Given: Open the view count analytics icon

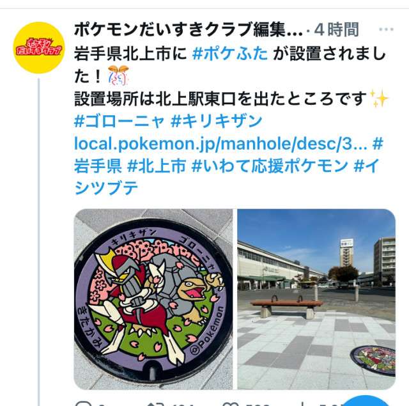Looking at the screenshot, I should (x=302, y=403).
